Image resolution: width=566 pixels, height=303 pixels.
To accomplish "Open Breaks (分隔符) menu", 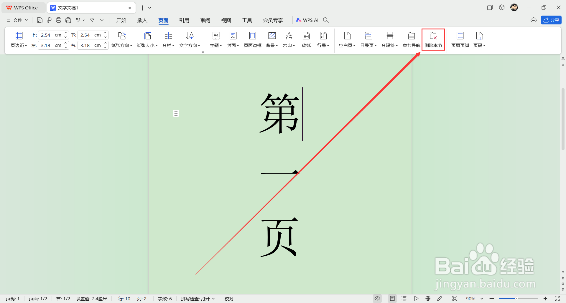I will 390,40.
